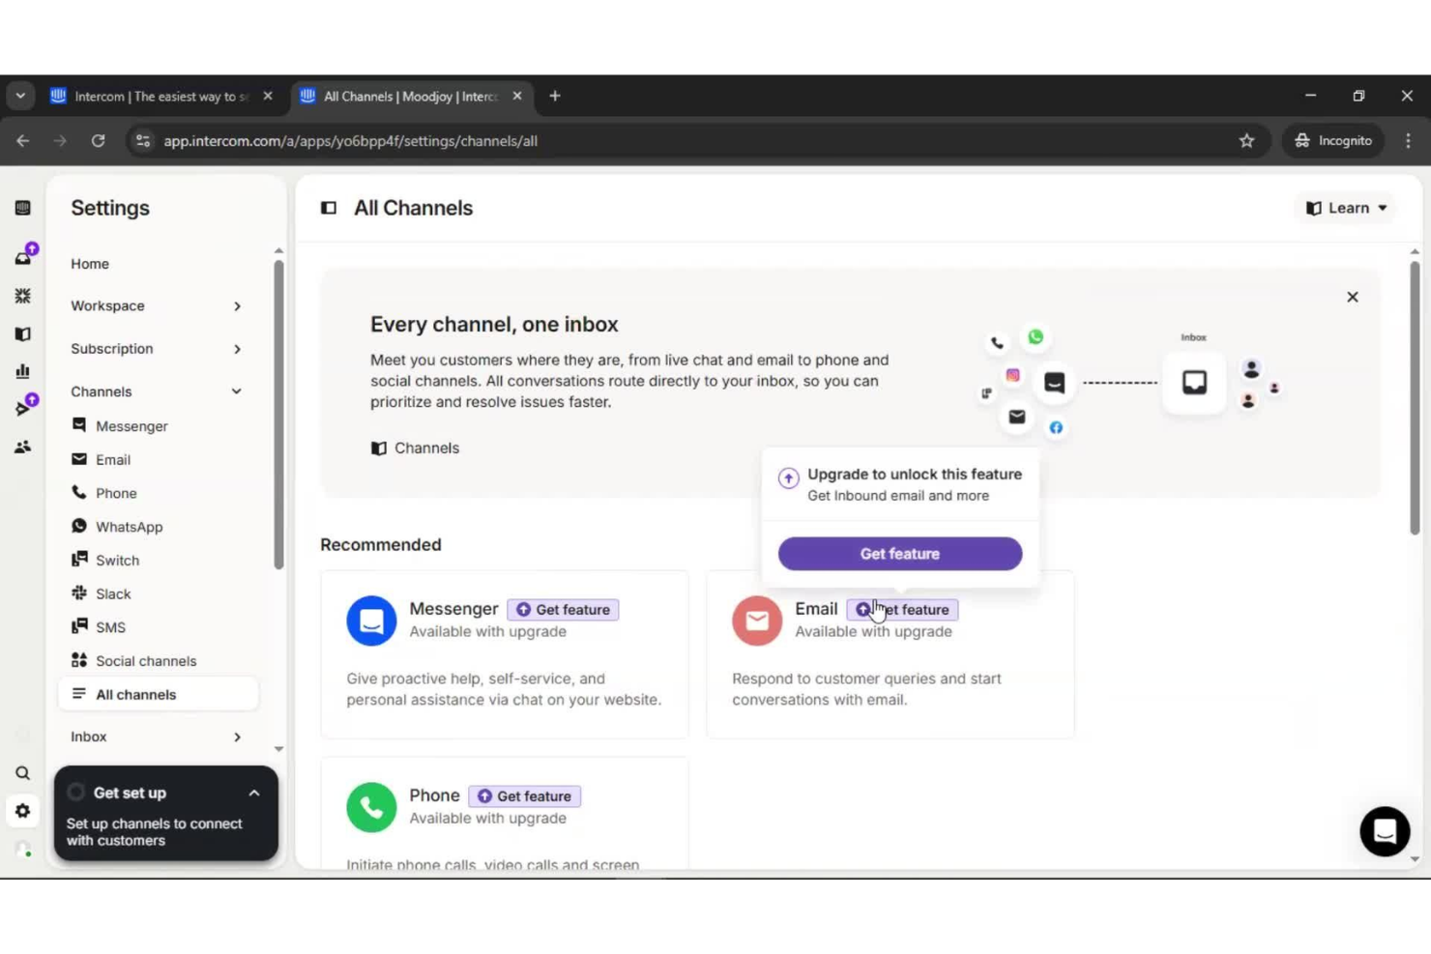Open the Reports bar chart icon

[23, 371]
